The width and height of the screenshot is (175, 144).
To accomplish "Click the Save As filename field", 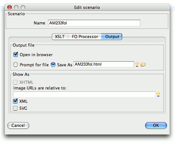I will [104, 64].
